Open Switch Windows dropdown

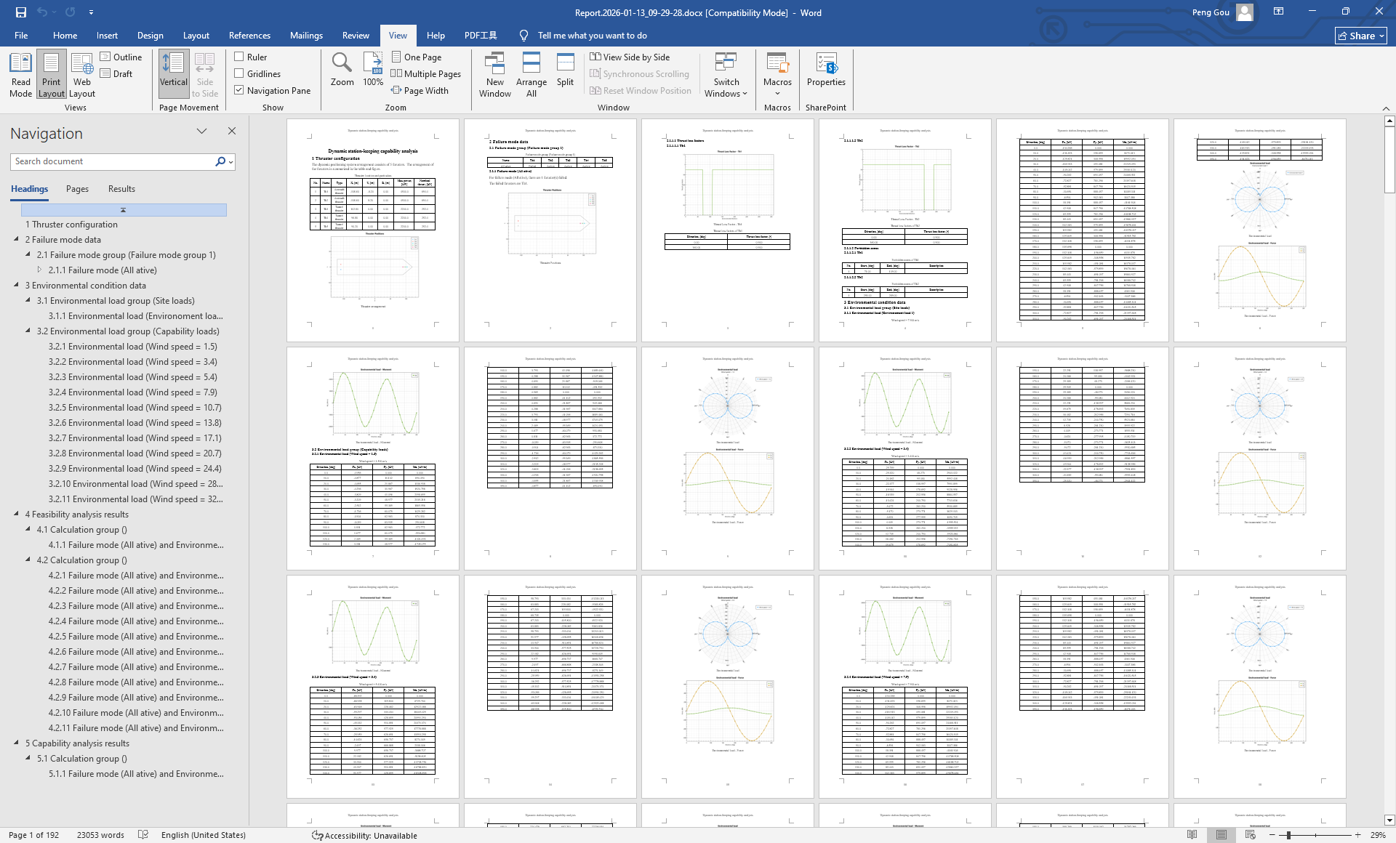pyautogui.click(x=726, y=74)
